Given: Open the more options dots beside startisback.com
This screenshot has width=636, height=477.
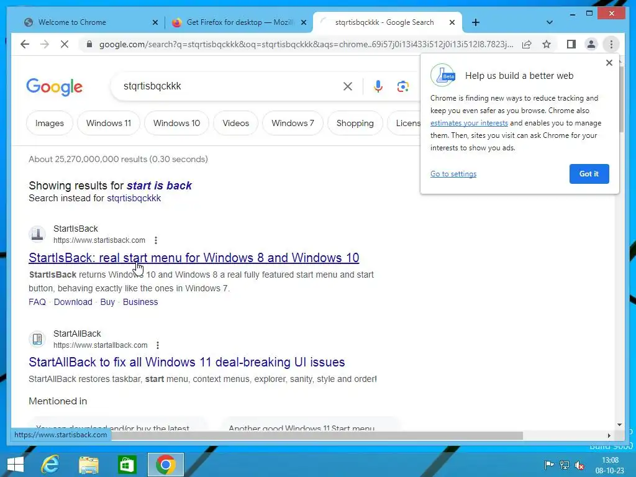Looking at the screenshot, I should click(x=156, y=240).
